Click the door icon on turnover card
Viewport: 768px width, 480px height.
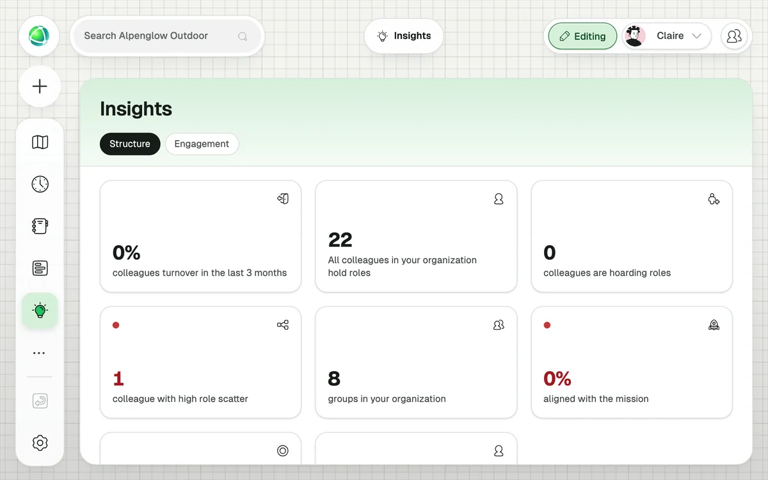coord(283,199)
